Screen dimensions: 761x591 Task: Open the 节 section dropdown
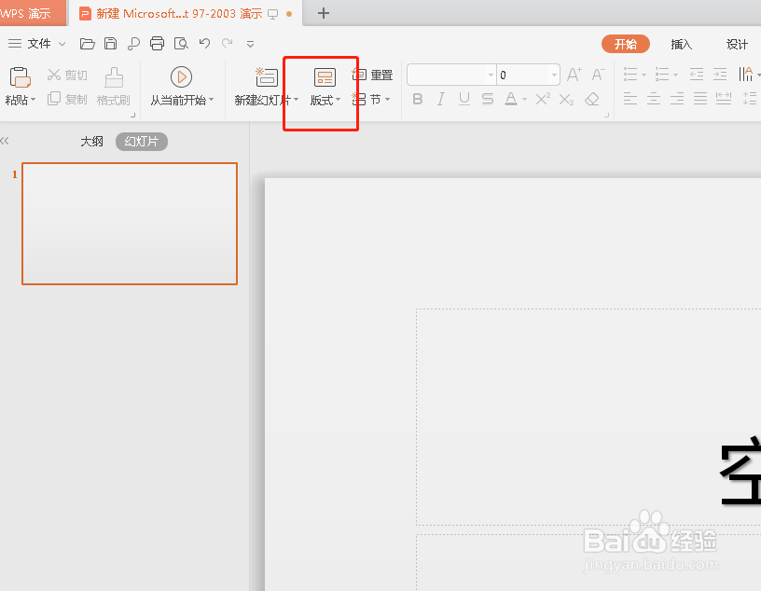(x=371, y=100)
